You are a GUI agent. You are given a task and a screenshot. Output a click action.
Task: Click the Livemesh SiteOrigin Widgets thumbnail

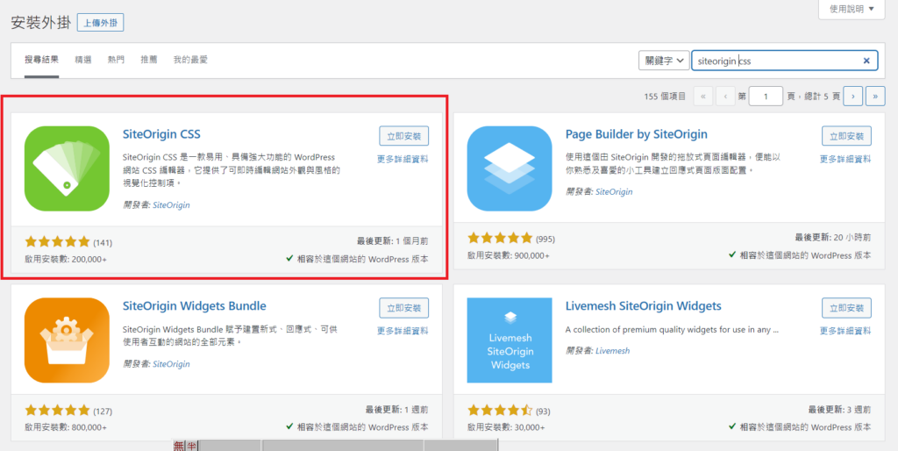tap(510, 340)
